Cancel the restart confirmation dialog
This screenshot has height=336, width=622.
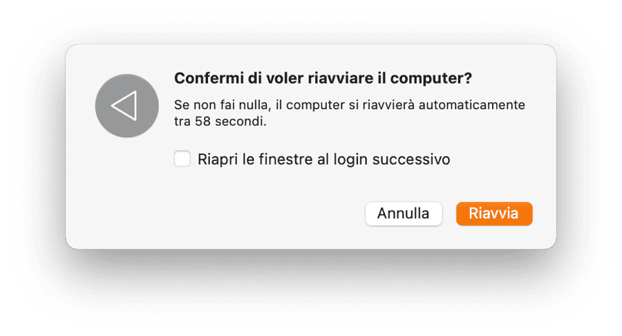[x=403, y=214]
